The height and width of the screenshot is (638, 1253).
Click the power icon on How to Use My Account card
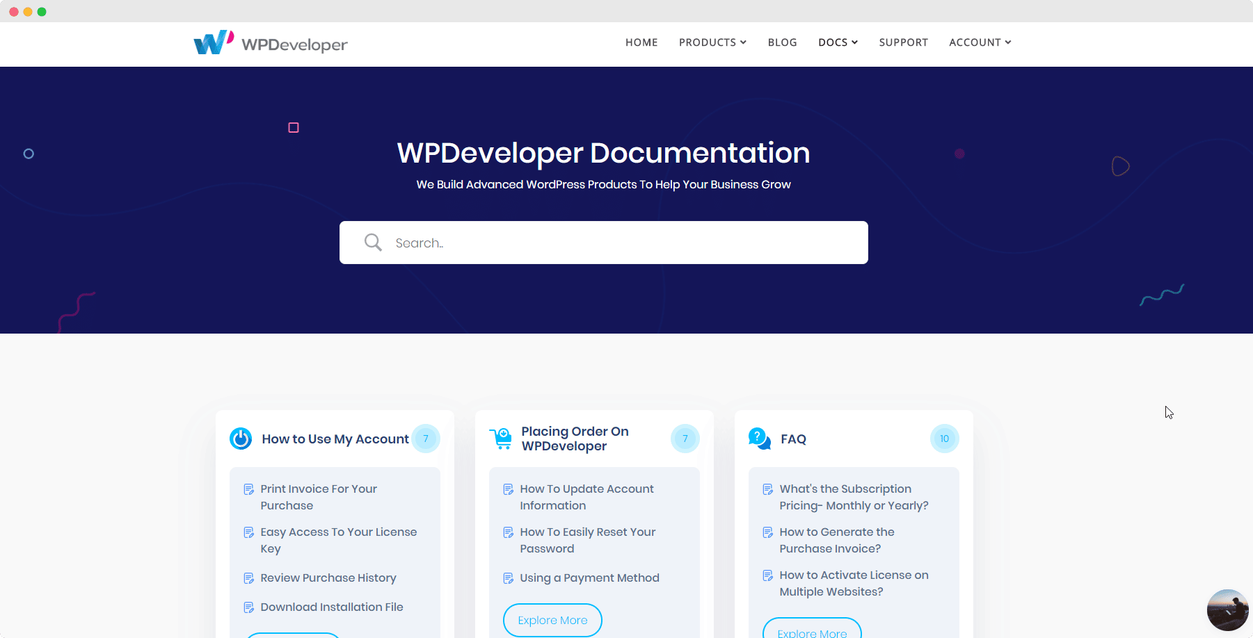(239, 439)
